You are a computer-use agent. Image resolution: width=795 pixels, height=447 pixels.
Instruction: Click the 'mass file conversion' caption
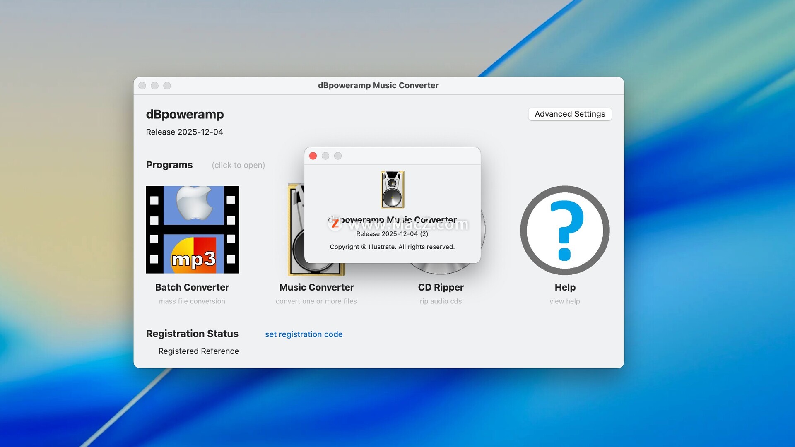[192, 301]
